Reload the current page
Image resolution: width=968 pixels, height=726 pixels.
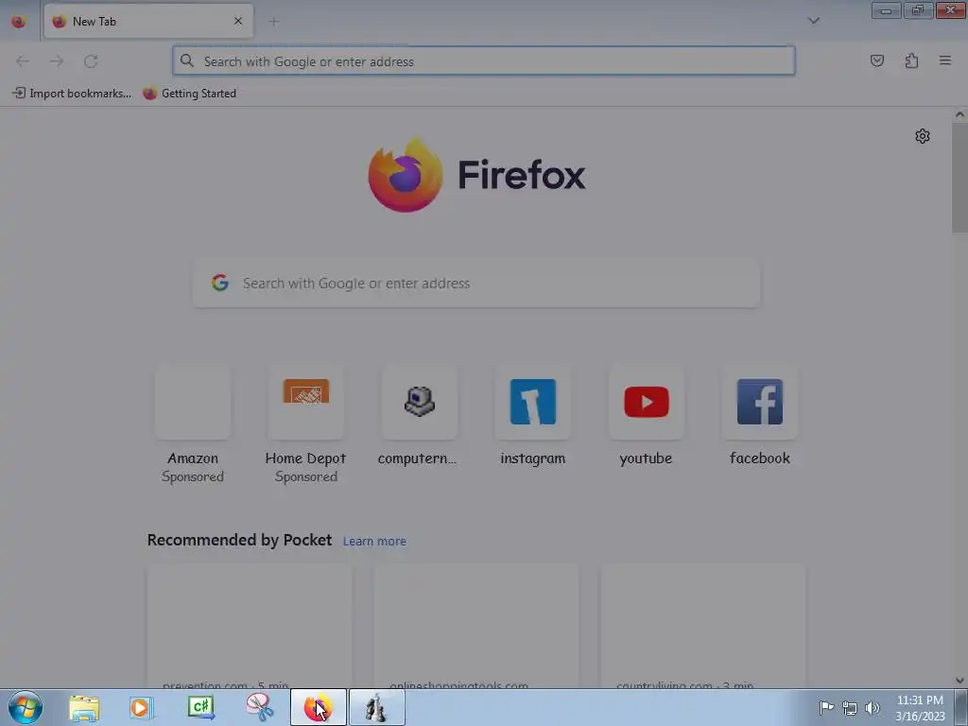[91, 61]
